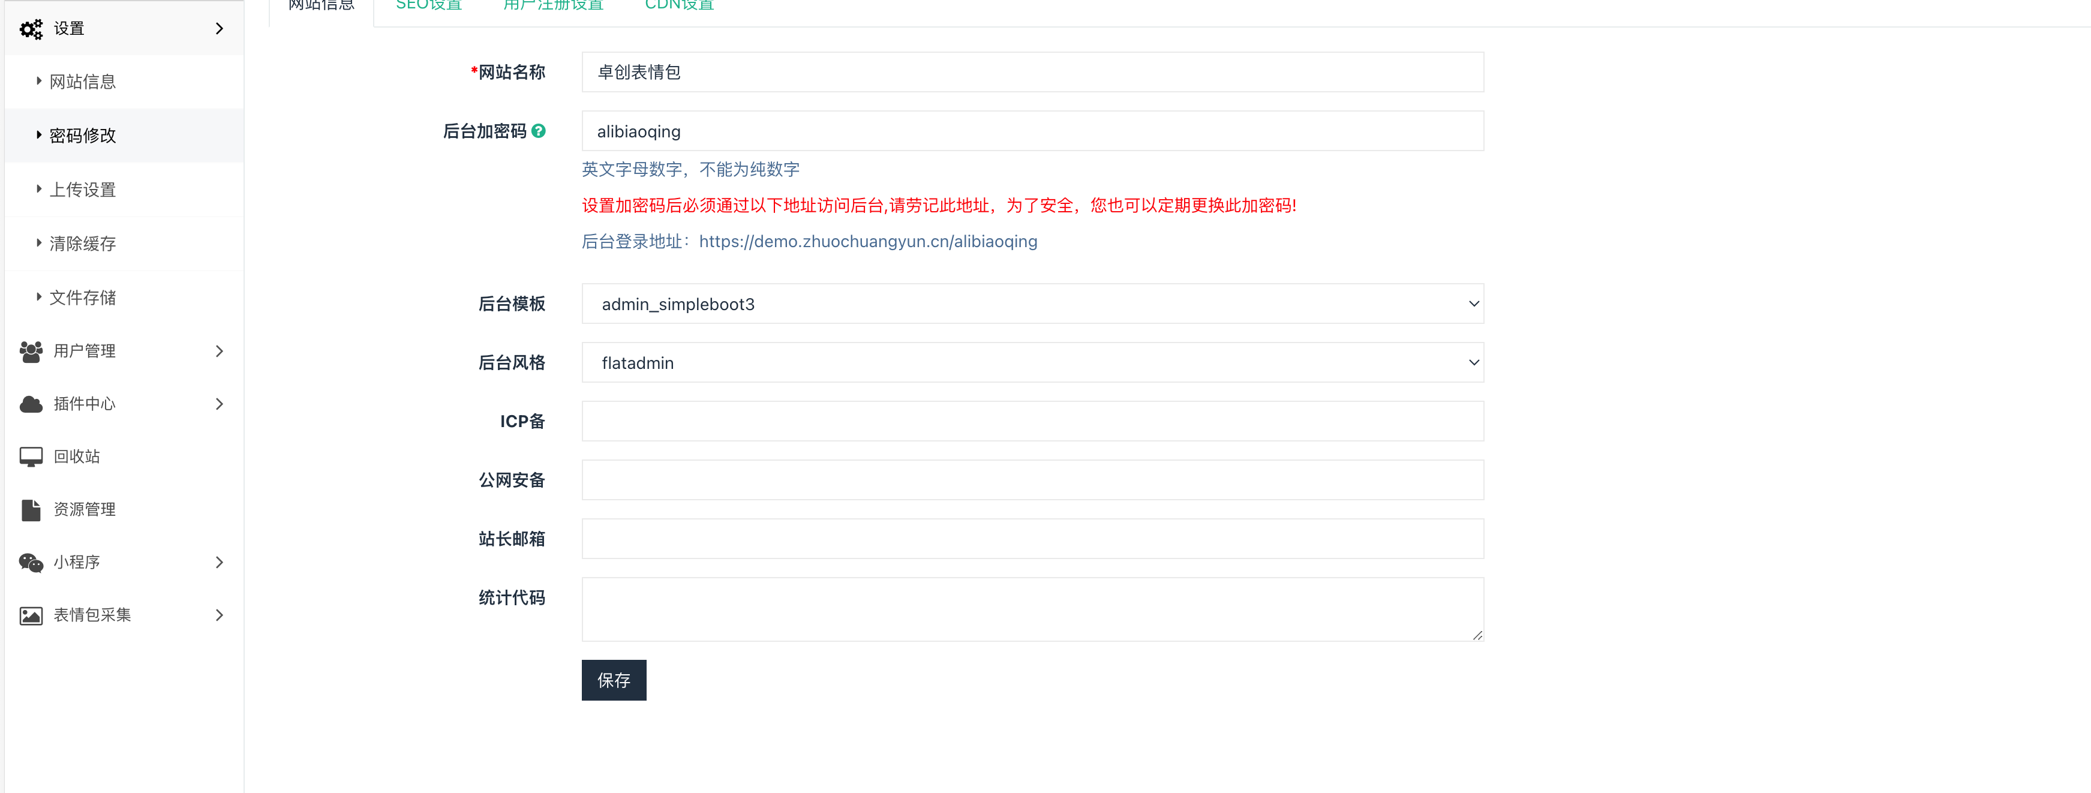The height and width of the screenshot is (793, 2091).
Task: Open 清除缓存 in the sidebar
Action: (x=124, y=244)
